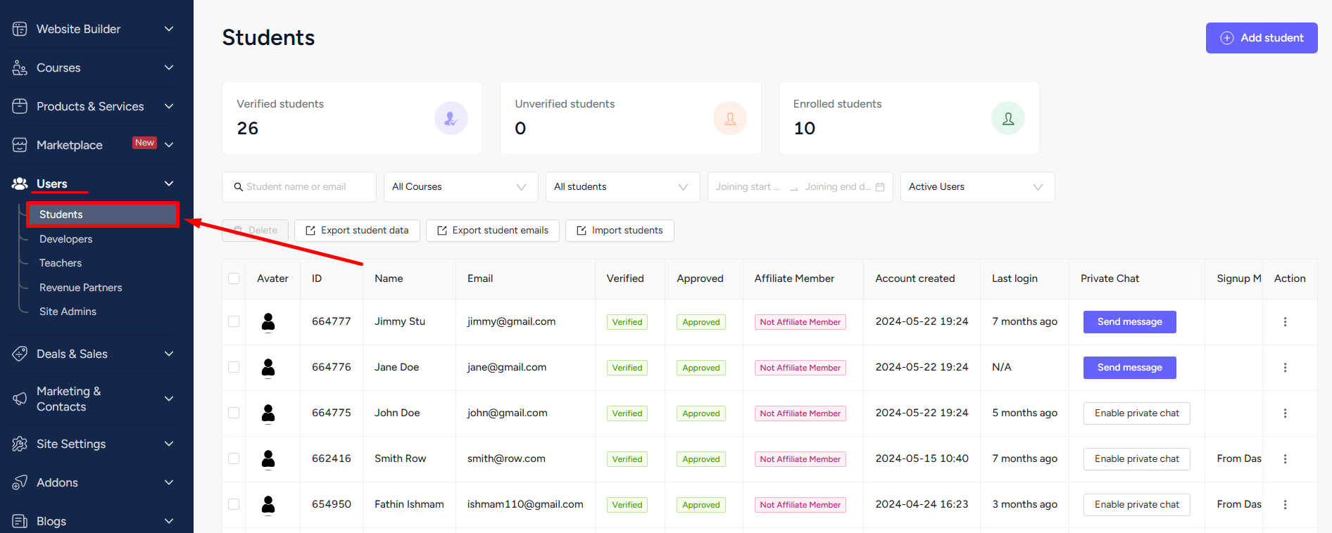This screenshot has width=1332, height=533.
Task: Click Export student emails button
Action: [x=493, y=231]
